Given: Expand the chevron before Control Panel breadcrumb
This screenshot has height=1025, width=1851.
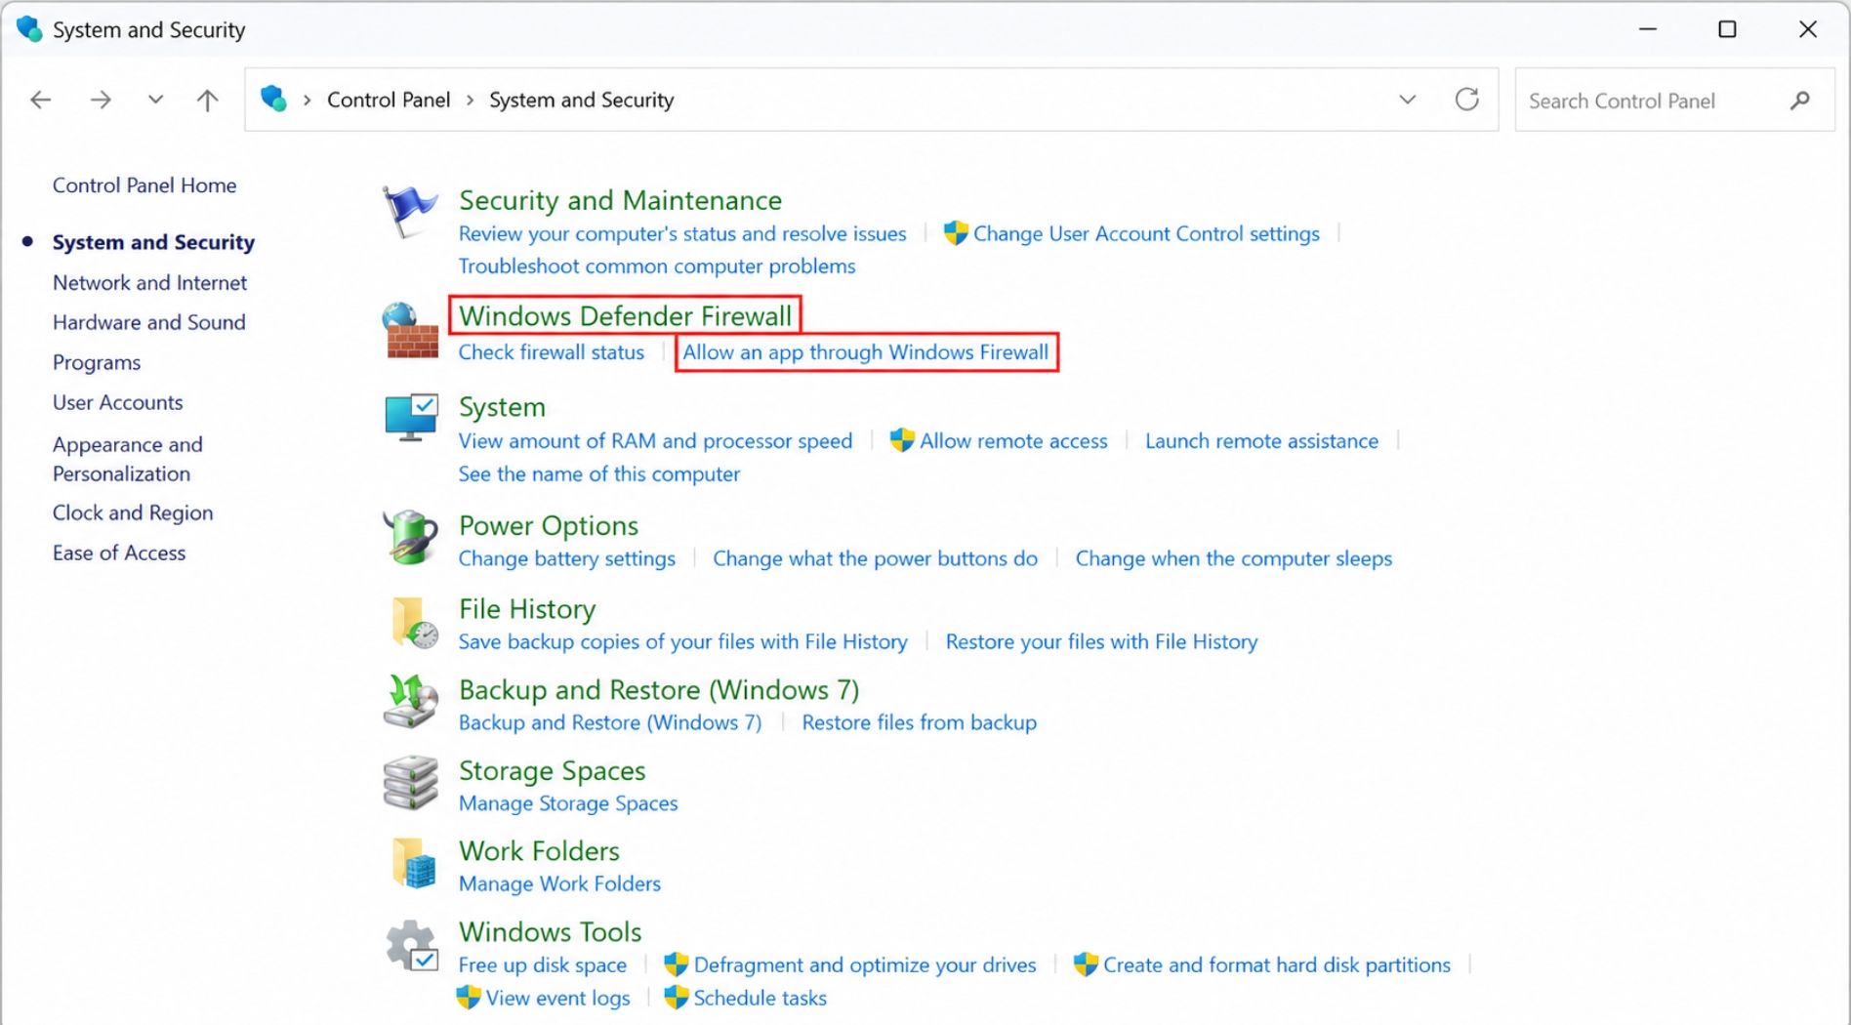Looking at the screenshot, I should [x=307, y=100].
